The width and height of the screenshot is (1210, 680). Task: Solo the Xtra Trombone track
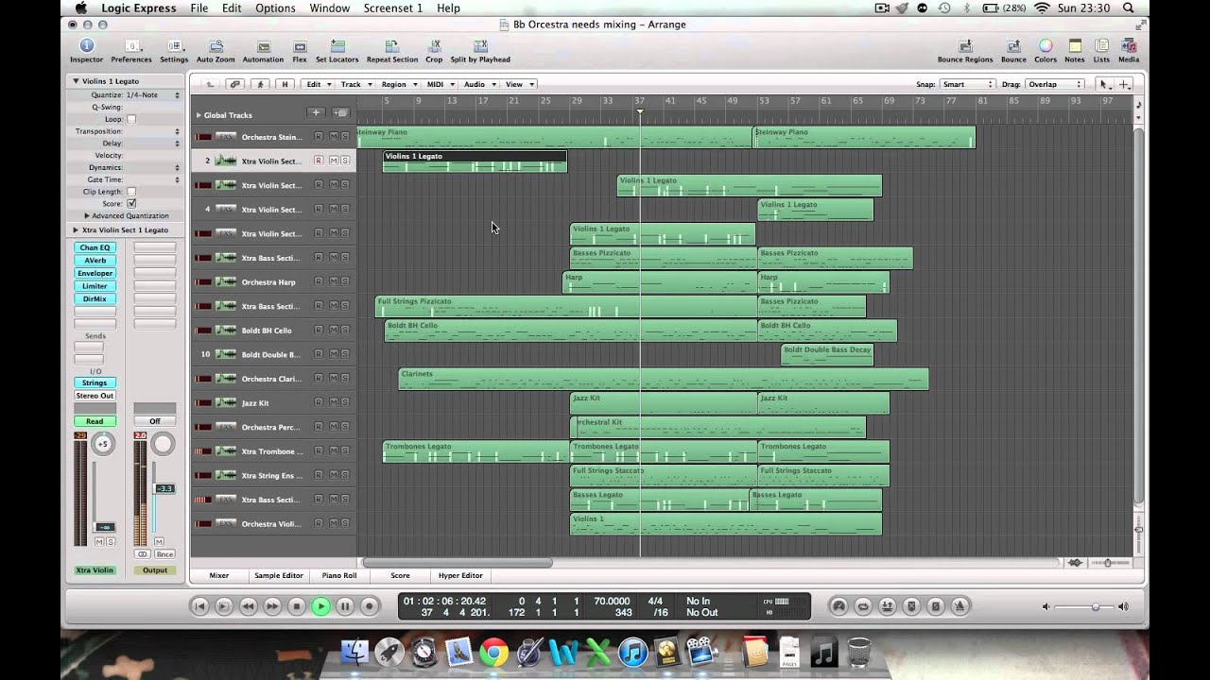click(345, 451)
